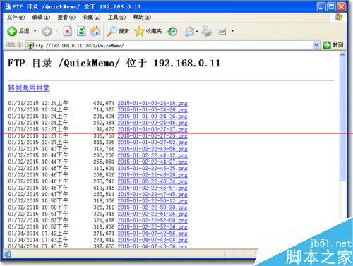
Task: Click the Back arrow toolbar icon
Action: point(11,31)
